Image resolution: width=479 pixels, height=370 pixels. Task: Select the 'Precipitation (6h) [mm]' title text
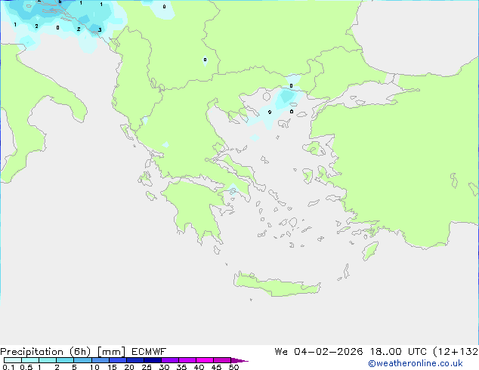[x=63, y=352]
